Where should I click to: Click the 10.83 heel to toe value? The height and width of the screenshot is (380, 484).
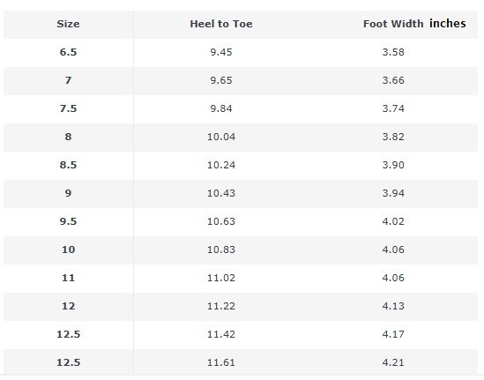tap(221, 250)
